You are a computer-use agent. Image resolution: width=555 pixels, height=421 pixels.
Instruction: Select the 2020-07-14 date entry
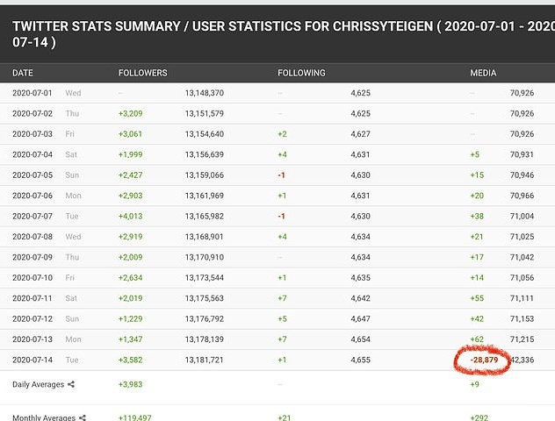point(32,360)
